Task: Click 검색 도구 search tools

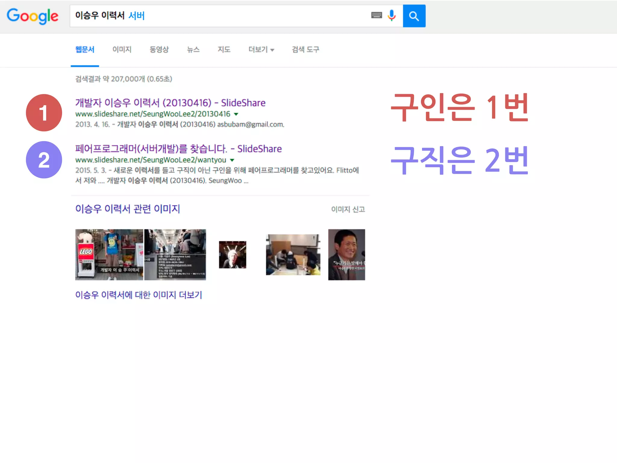Action: [305, 49]
